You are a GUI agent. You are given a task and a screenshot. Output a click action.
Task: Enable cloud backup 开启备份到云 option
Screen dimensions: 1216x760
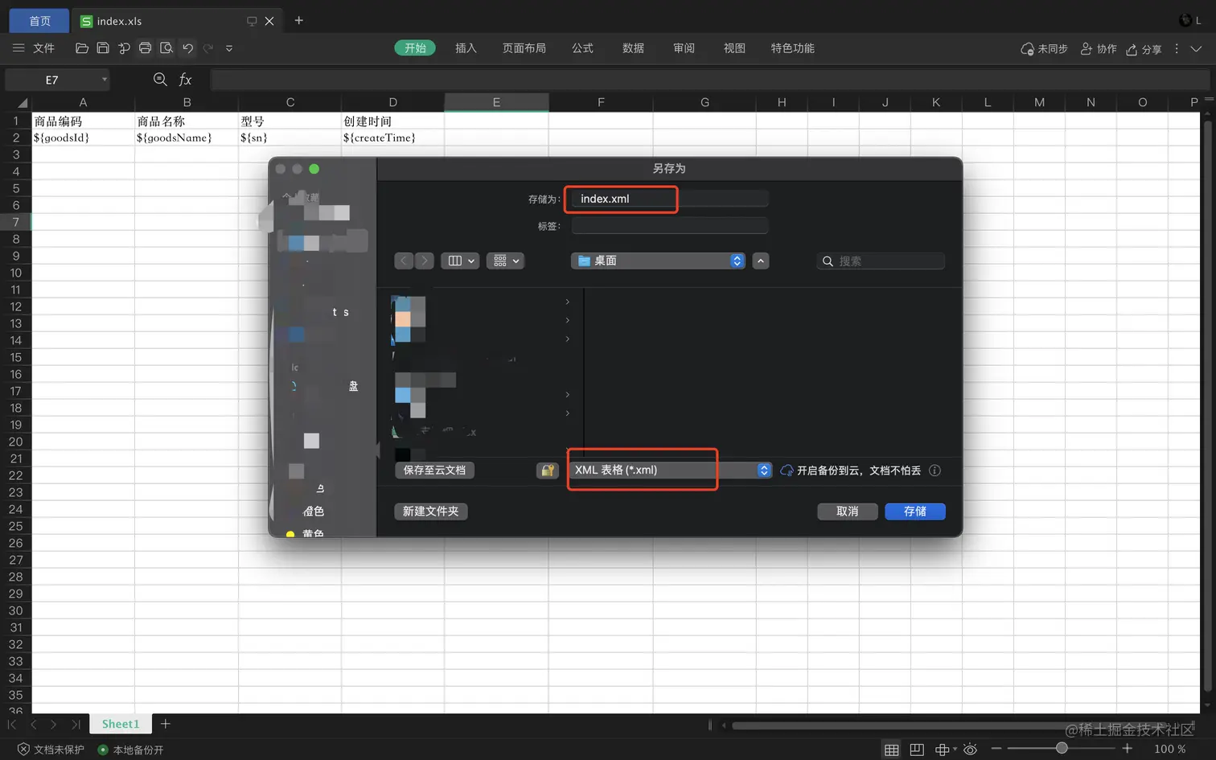point(850,470)
